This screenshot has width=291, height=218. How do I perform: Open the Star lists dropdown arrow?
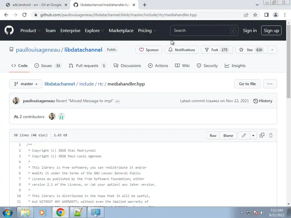coord(272,50)
